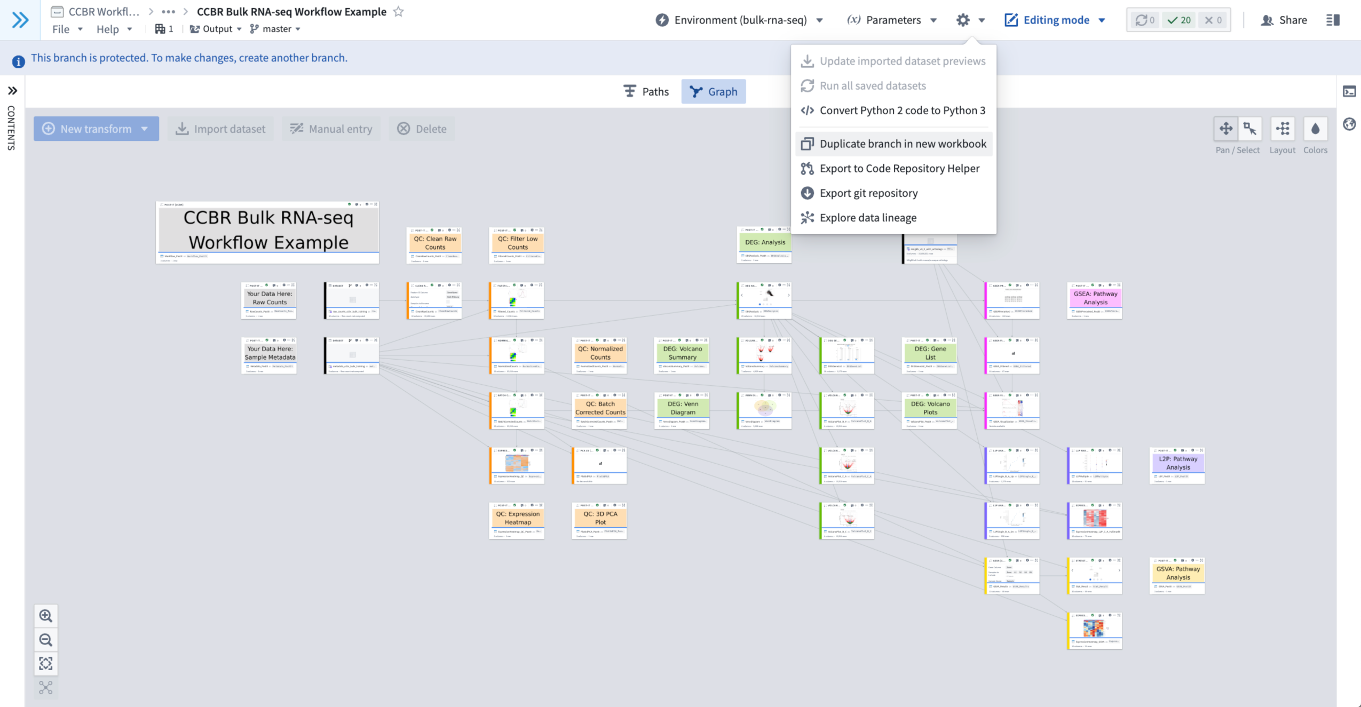Activate the Select mode icon
Screen dimensions: 1361x707
click(1249, 129)
